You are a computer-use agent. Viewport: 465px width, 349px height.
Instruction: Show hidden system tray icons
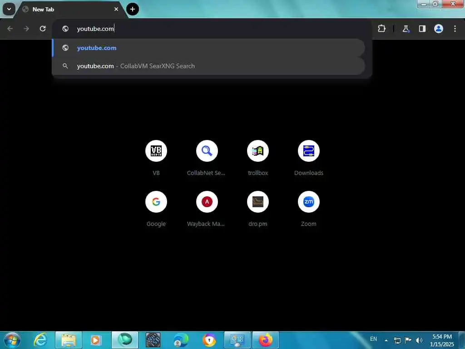coord(386,340)
